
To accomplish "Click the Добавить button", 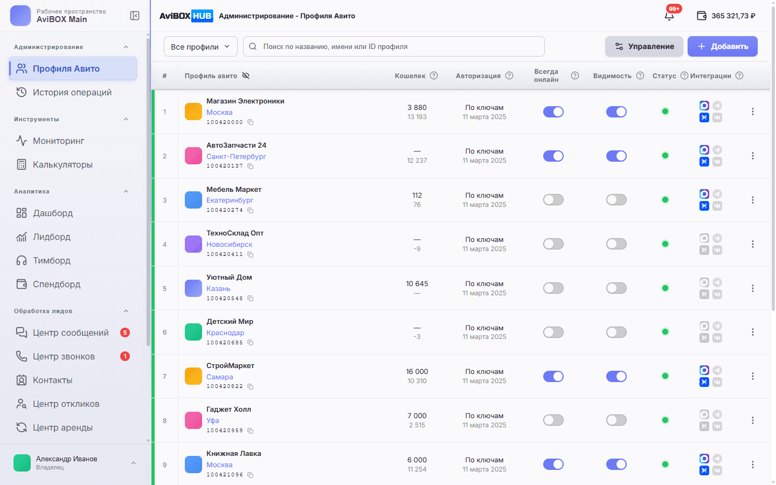I will pyautogui.click(x=723, y=46).
